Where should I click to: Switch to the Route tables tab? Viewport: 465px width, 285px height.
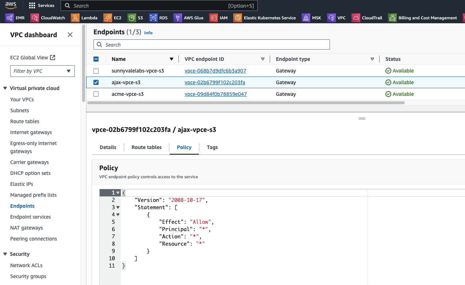click(147, 147)
